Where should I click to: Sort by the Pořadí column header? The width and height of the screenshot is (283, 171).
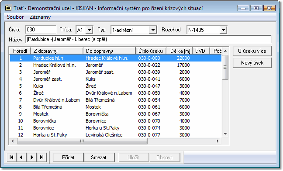(20, 51)
